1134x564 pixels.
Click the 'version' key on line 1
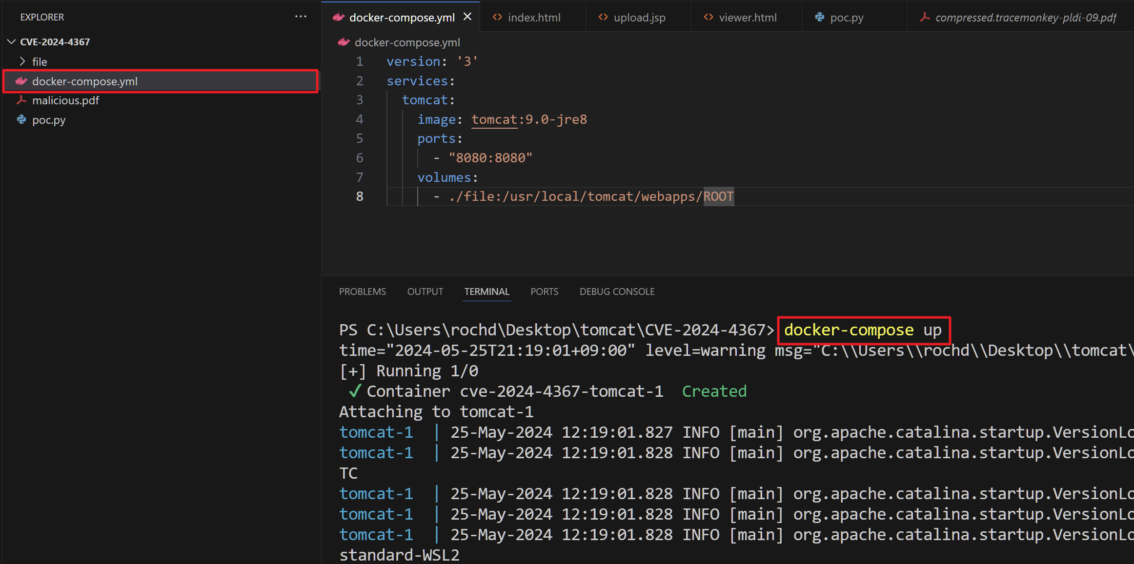tap(413, 61)
